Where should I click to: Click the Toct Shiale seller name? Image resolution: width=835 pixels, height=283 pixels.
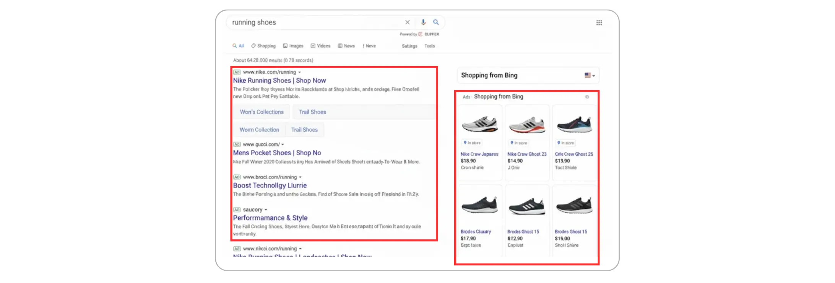pyautogui.click(x=566, y=168)
